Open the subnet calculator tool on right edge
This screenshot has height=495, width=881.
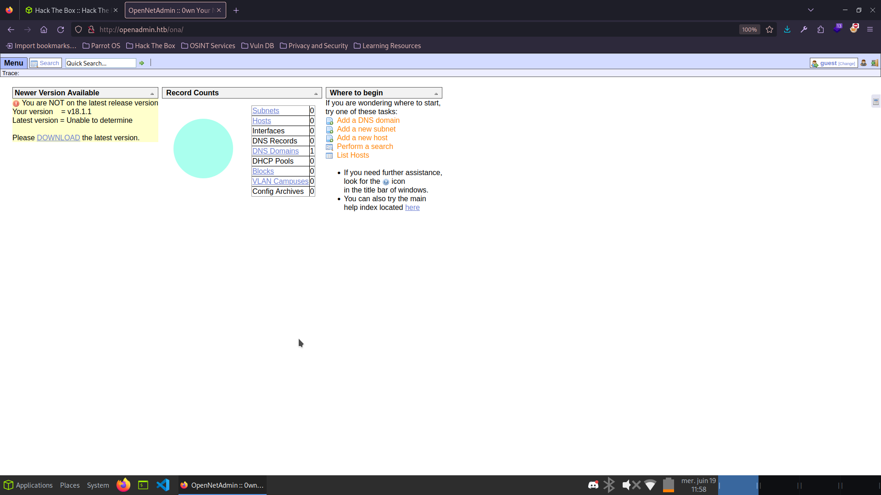click(x=875, y=101)
